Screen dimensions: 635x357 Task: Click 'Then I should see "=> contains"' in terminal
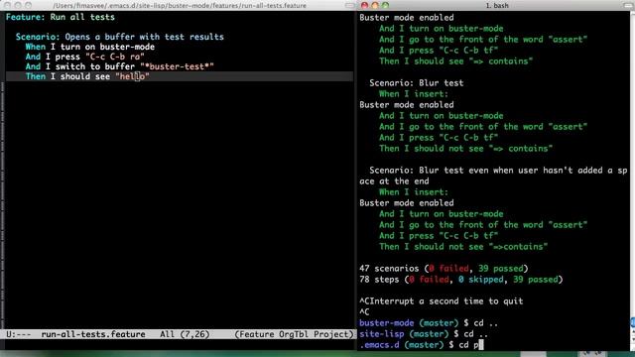click(x=456, y=61)
